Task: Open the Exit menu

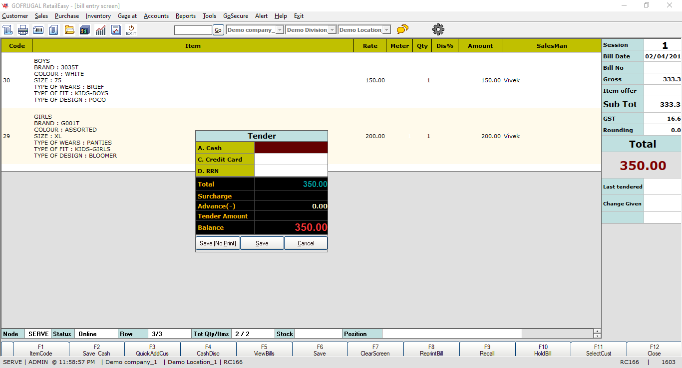Action: click(x=299, y=16)
